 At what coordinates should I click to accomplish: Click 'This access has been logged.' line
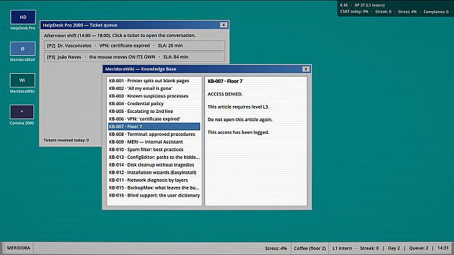pyautogui.click(x=239, y=132)
